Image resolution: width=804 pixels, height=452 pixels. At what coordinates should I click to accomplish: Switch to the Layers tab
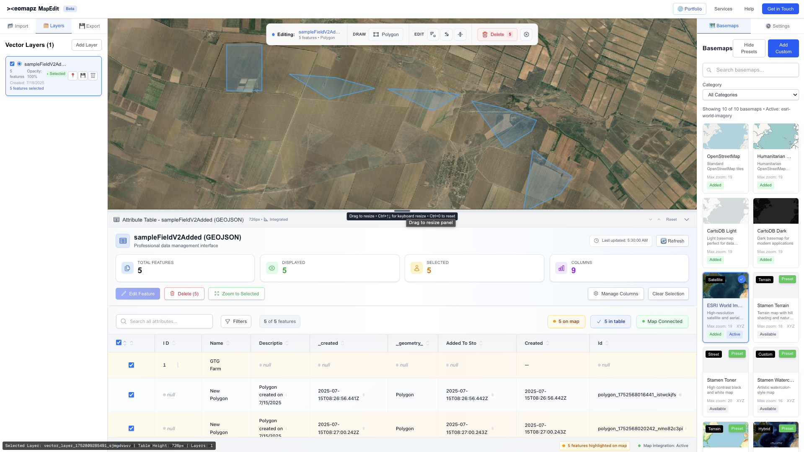pos(54,26)
